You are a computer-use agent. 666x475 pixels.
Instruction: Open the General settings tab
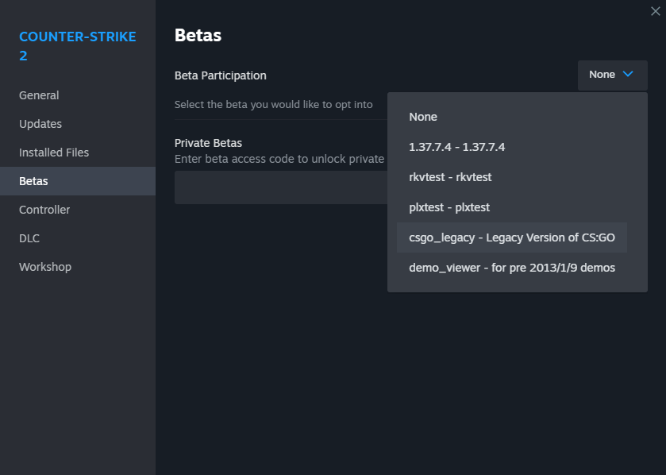(39, 95)
